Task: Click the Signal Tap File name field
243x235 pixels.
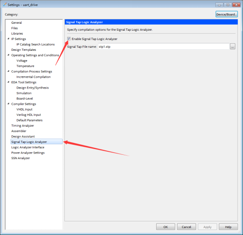Action: coord(164,46)
